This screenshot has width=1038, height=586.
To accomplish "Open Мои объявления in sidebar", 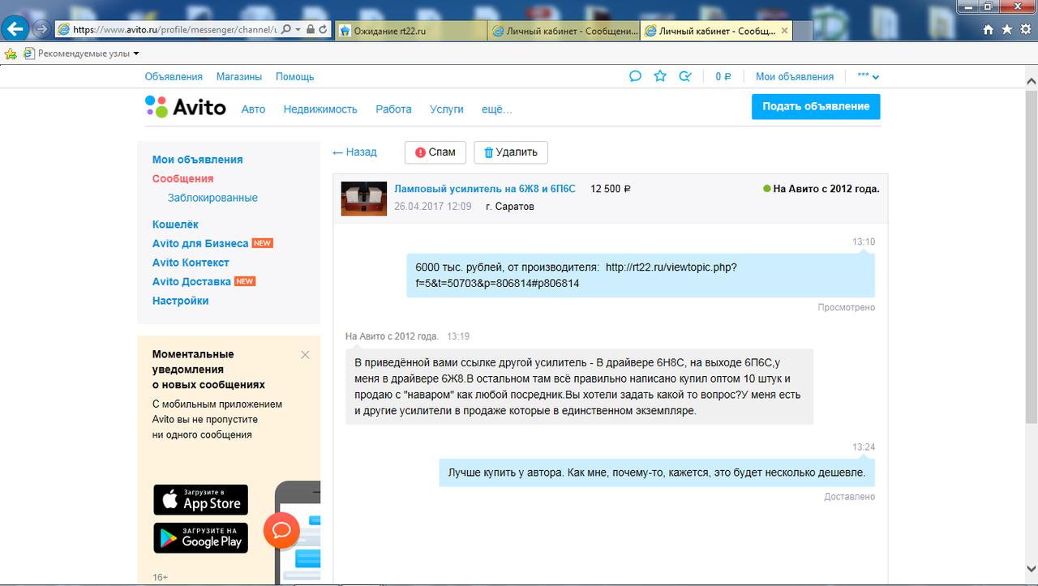I will (198, 160).
